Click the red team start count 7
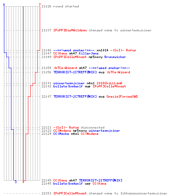 (x=40, y=5)
